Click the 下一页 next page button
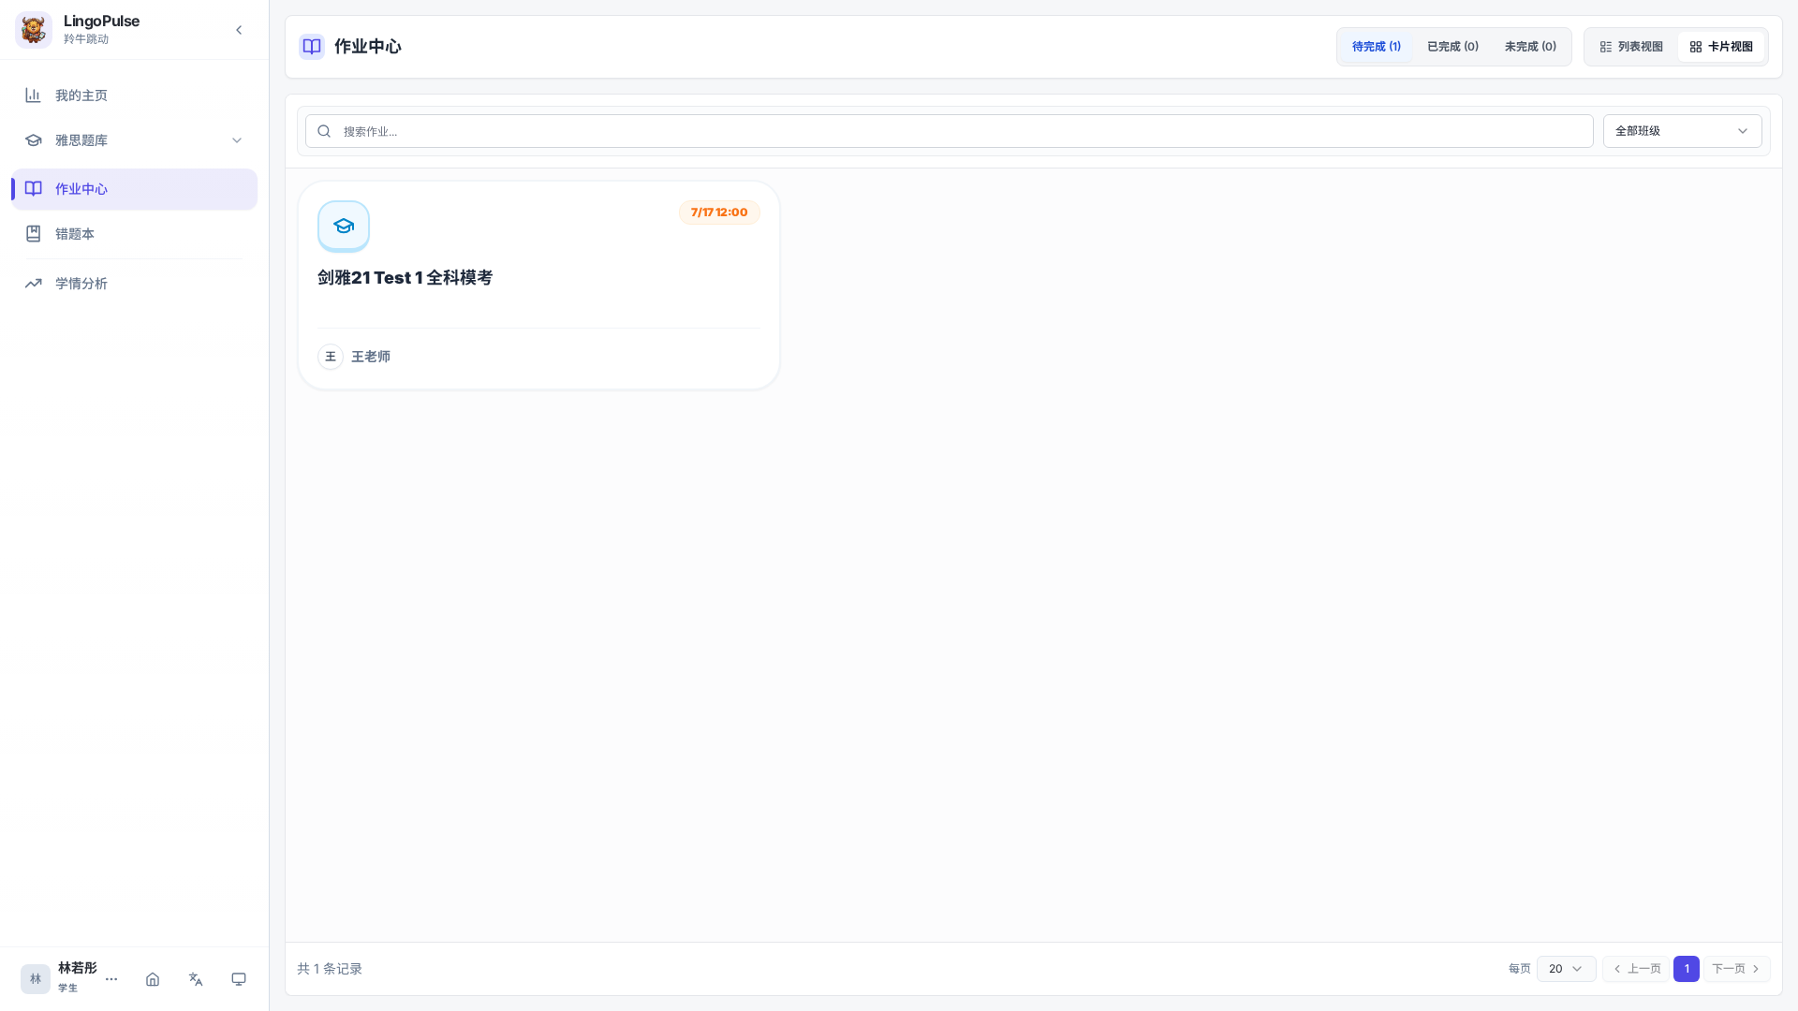Screen dimensions: 1798x1011 point(1736,969)
